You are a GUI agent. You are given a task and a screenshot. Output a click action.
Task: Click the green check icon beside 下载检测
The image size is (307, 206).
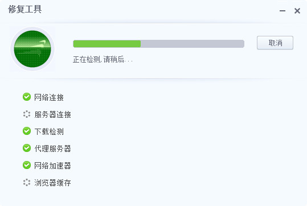27,131
